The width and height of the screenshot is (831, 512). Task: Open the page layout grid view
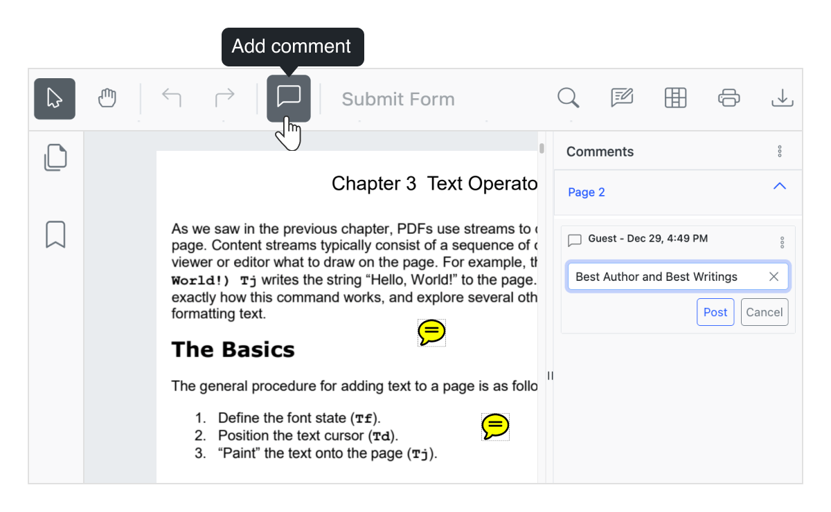click(675, 98)
